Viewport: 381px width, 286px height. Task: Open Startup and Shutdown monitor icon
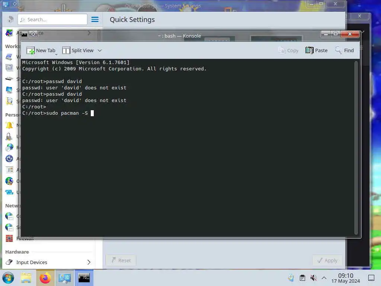(9, 90)
